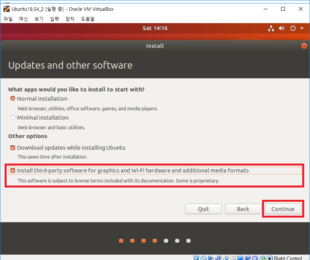Click the Back button
The width and height of the screenshot is (310, 260).
pyautogui.click(x=243, y=209)
